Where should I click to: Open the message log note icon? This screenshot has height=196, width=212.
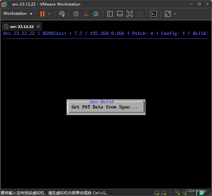coord(202,193)
